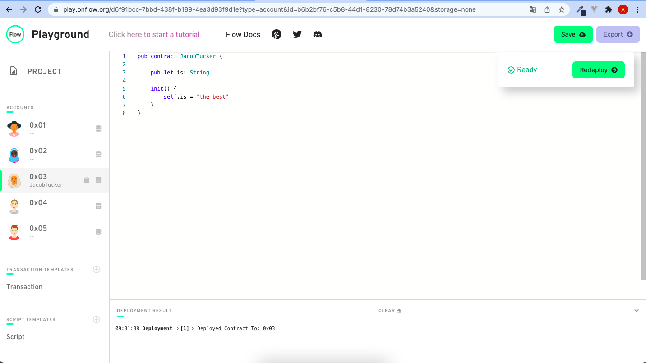The height and width of the screenshot is (363, 646).
Task: Click the runner icon next to Flow Docs
Action: pyautogui.click(x=277, y=34)
